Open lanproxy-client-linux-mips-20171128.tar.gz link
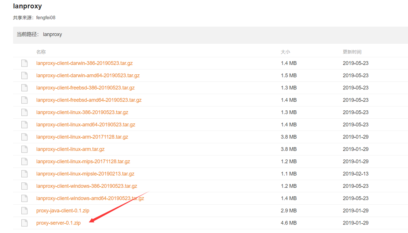 pyautogui.click(x=83, y=161)
